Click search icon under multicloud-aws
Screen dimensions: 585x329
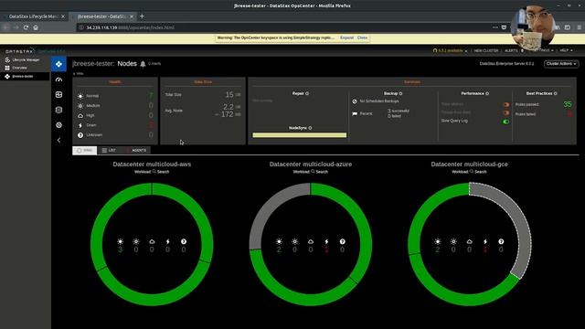point(154,172)
